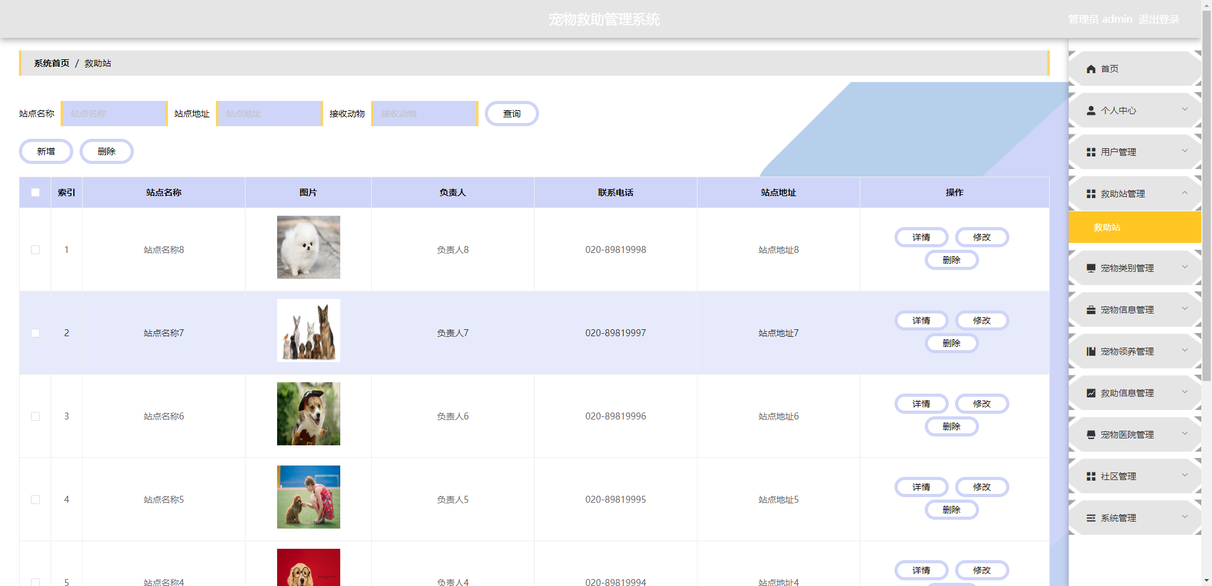Select the 宠物信息管理 sidebar icon
Image resolution: width=1212 pixels, height=586 pixels.
[1090, 309]
